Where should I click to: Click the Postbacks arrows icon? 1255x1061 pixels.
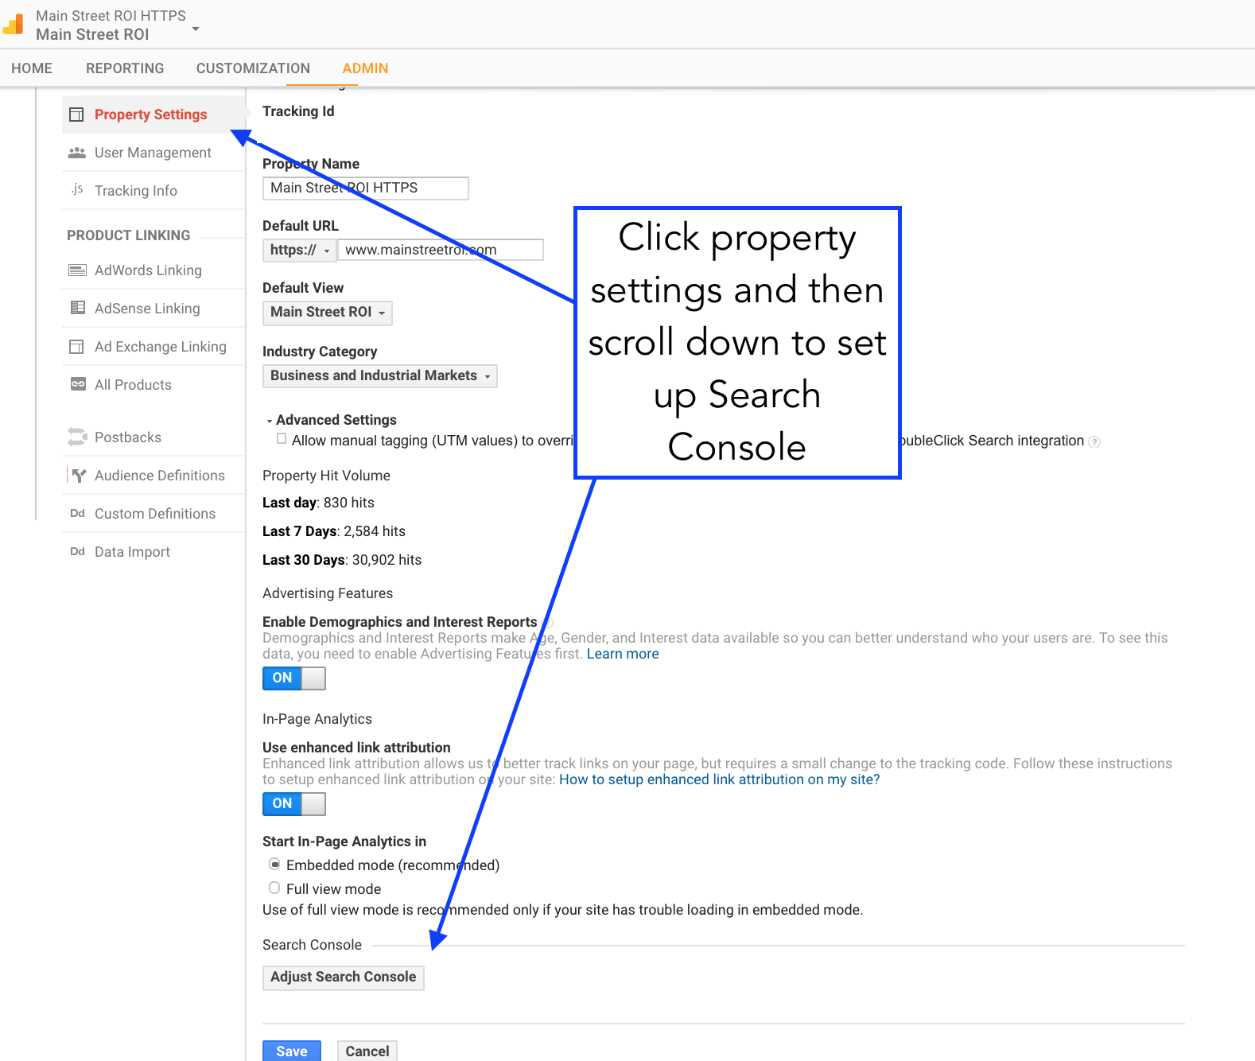(x=77, y=437)
